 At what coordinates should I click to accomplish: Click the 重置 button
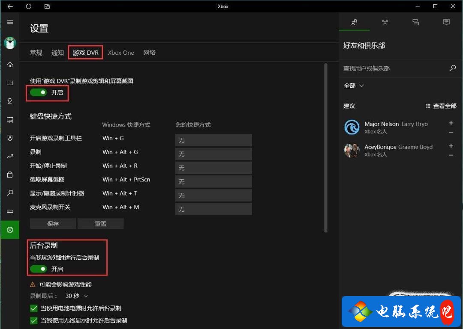click(x=100, y=224)
